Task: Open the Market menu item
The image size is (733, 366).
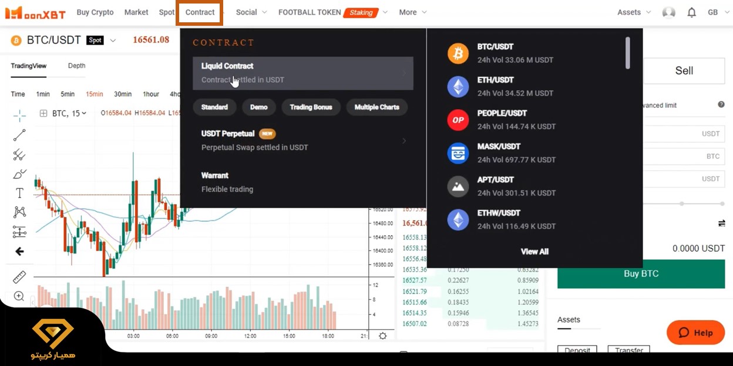Action: pyautogui.click(x=136, y=12)
